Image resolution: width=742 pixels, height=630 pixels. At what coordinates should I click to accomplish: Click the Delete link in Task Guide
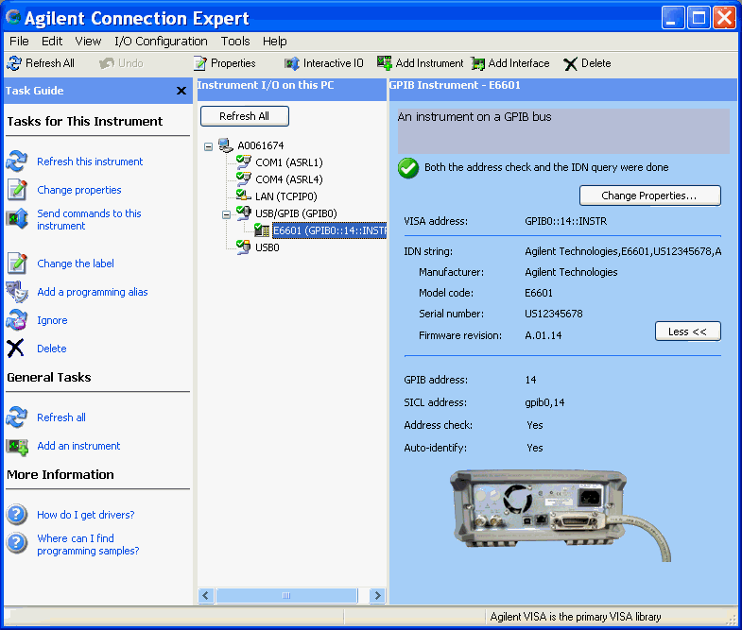coord(52,349)
